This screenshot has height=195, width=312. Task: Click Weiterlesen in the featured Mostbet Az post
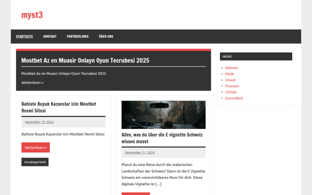tap(32, 83)
